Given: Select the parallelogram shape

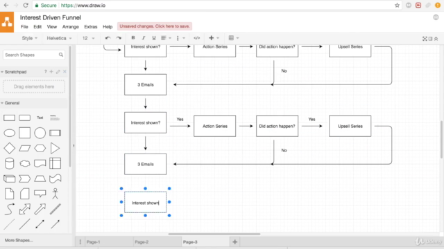Looking at the screenshot, I should point(25,148).
